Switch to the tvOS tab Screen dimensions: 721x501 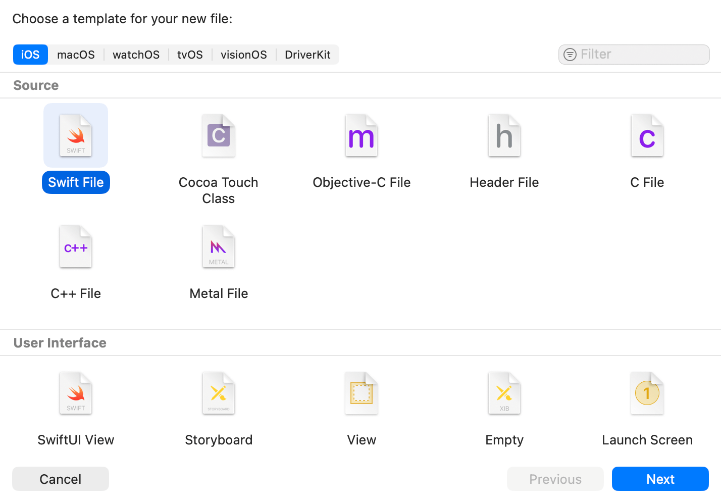point(189,55)
